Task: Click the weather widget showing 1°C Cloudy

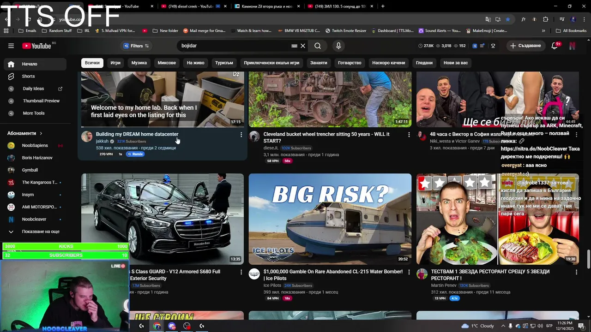Action: click(x=478, y=326)
